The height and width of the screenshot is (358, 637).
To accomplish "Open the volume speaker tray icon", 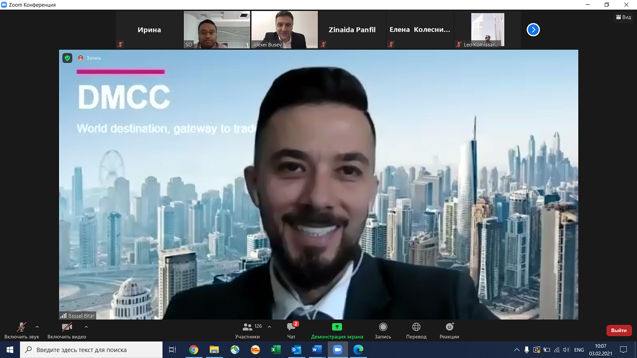I will (x=567, y=350).
